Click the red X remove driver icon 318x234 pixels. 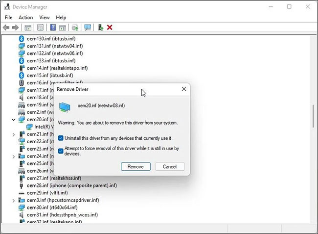[x=110, y=27]
